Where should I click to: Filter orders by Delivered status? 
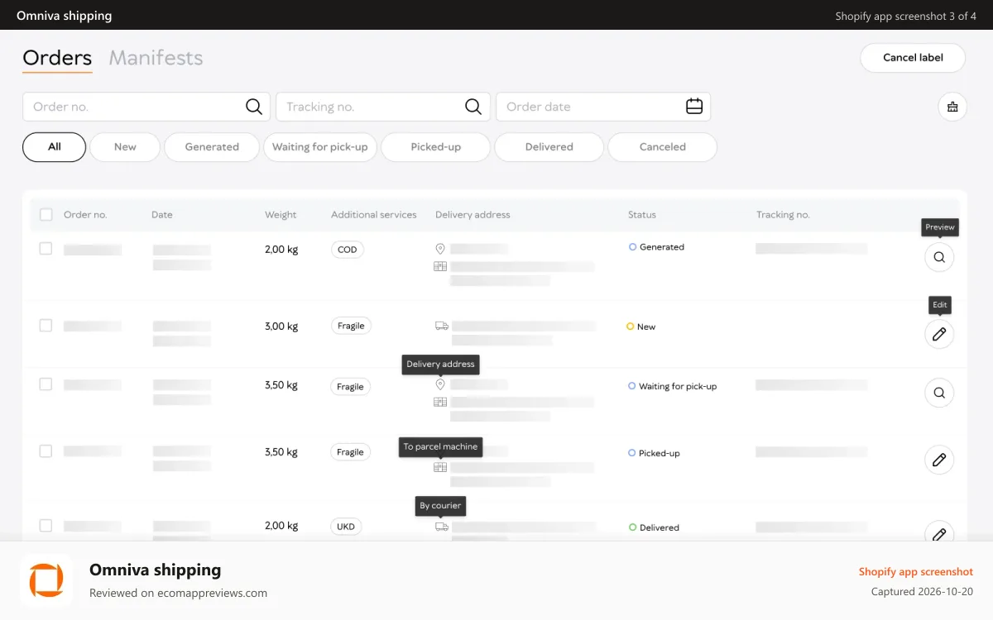click(549, 147)
